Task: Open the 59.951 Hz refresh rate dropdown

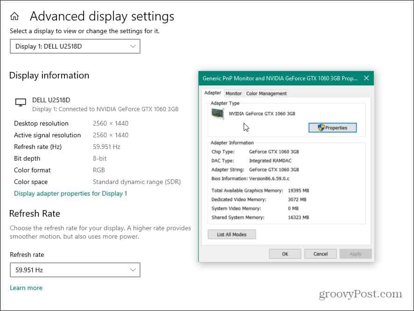Action: click(75, 270)
